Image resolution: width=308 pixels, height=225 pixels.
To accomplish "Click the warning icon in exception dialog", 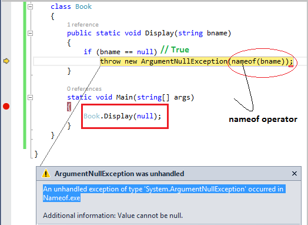I will 46,173.
